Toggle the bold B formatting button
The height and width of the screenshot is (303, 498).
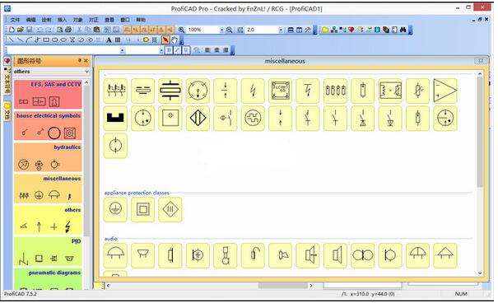169,50
